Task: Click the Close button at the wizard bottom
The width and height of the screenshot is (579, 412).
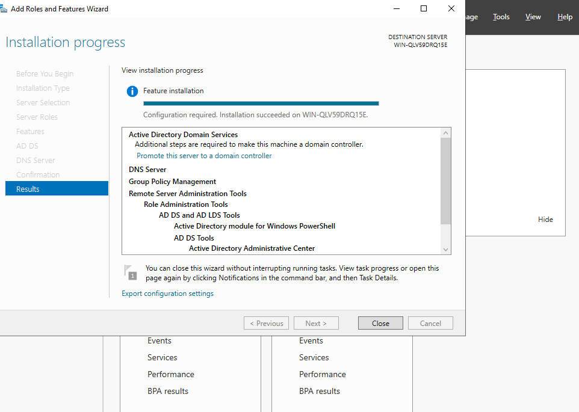Action: pos(380,323)
